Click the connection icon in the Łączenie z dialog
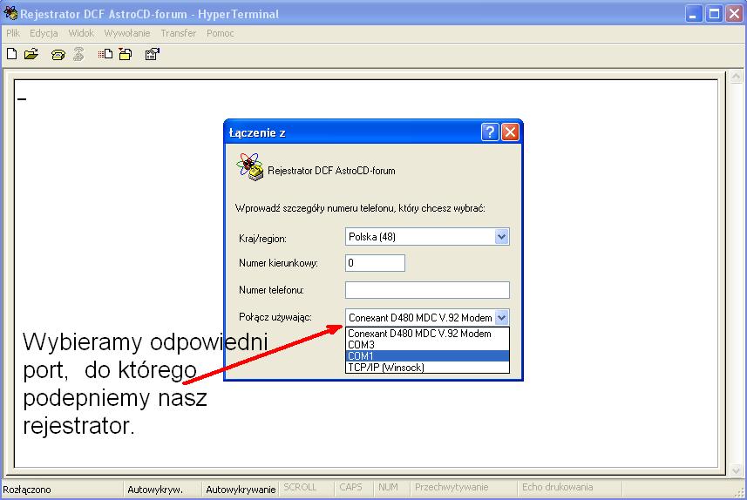This screenshot has width=747, height=500. point(249,167)
